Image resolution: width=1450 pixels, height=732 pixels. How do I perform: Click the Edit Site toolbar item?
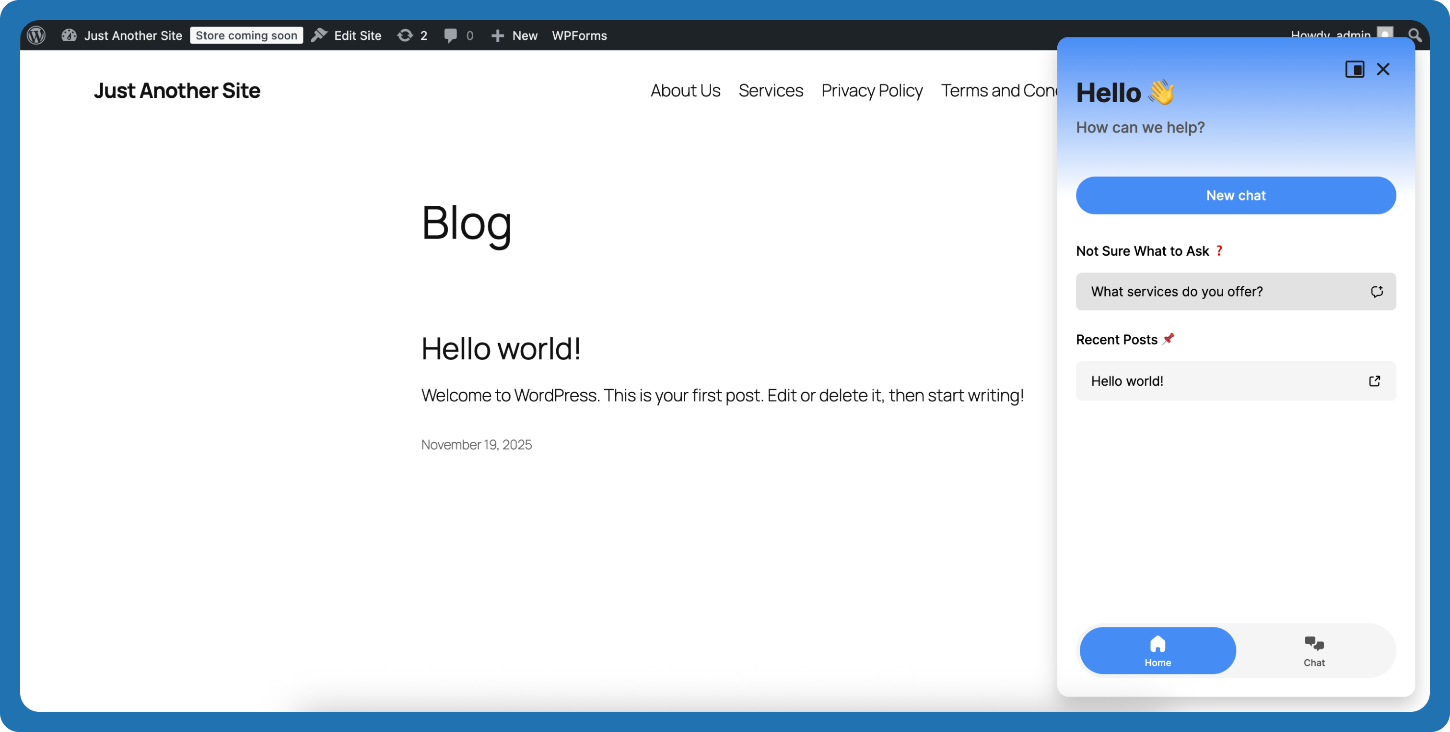(x=357, y=35)
